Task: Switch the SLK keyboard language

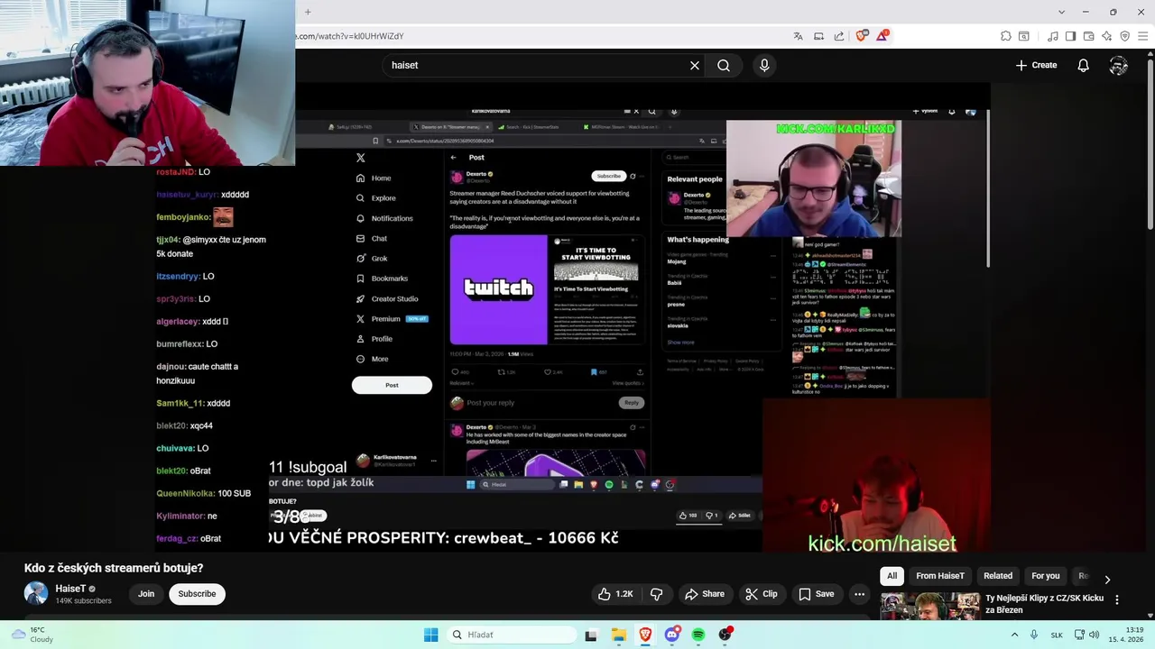Action: (x=1057, y=635)
